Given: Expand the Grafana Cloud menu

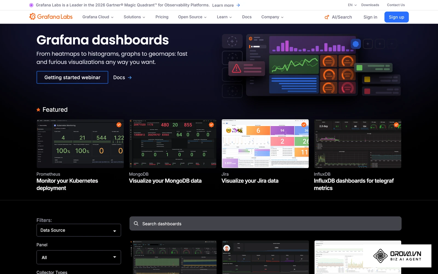Looking at the screenshot, I should point(98,17).
